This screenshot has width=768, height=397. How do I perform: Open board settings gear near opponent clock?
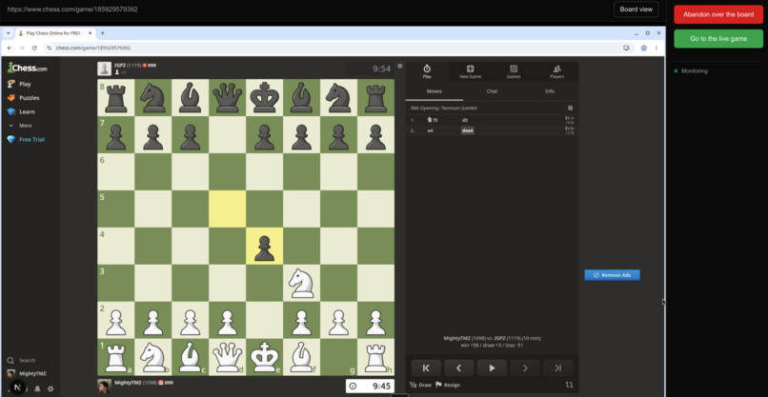tap(399, 66)
